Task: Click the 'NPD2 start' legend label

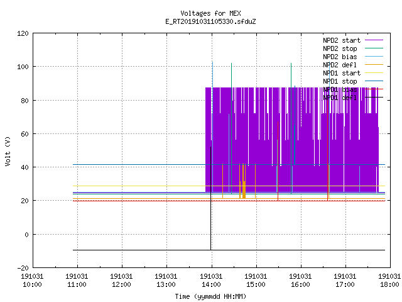Action: (x=342, y=40)
